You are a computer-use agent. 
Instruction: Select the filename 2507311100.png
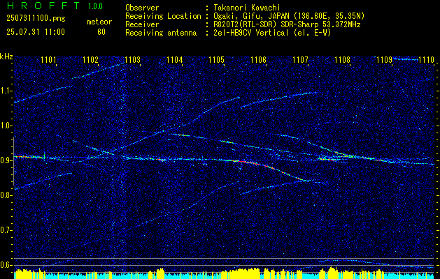[36, 19]
